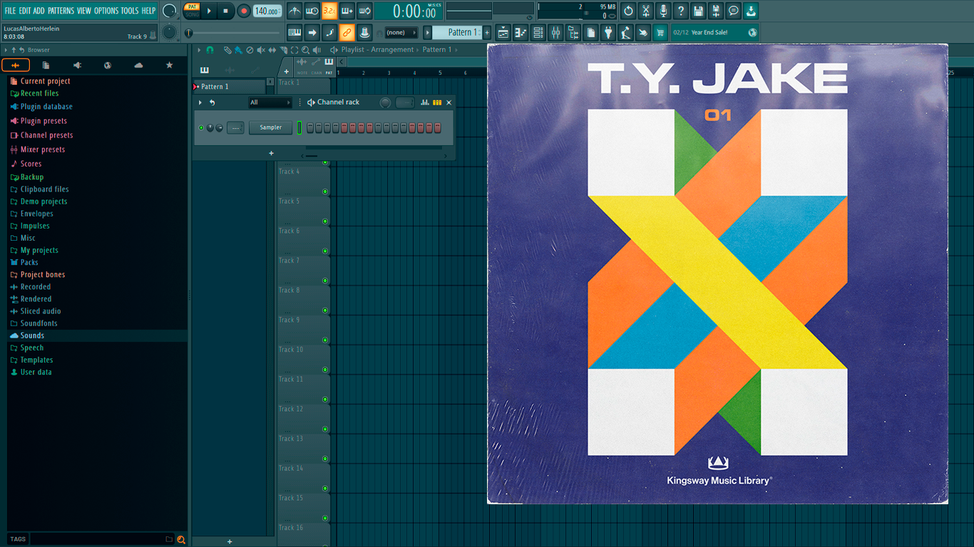
Task: Select the starred favorites tab in the Browser
Action: coord(169,66)
